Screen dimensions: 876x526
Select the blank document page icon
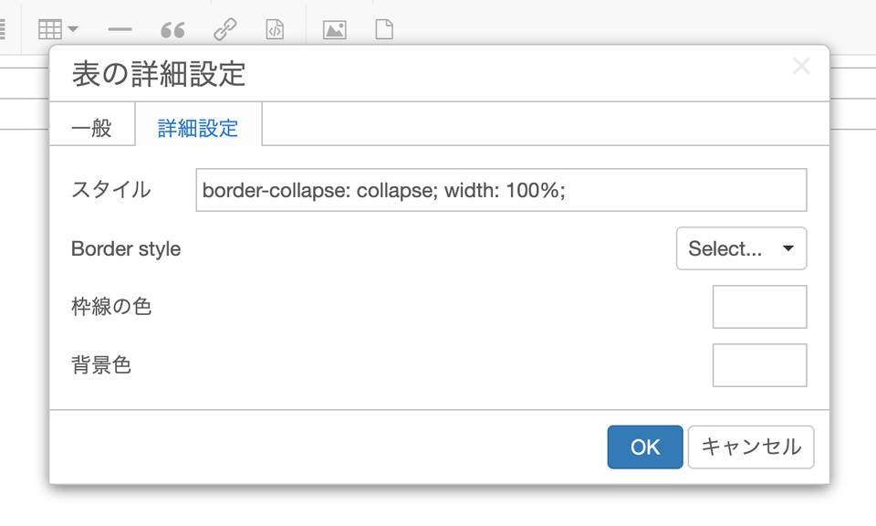(x=384, y=29)
